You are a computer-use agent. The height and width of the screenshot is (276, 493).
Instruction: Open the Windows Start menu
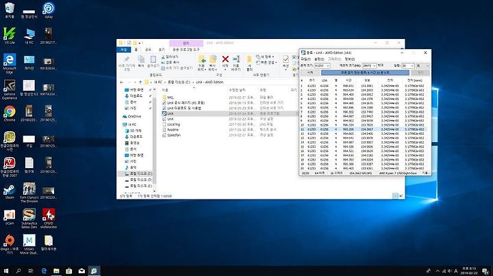point(6,271)
